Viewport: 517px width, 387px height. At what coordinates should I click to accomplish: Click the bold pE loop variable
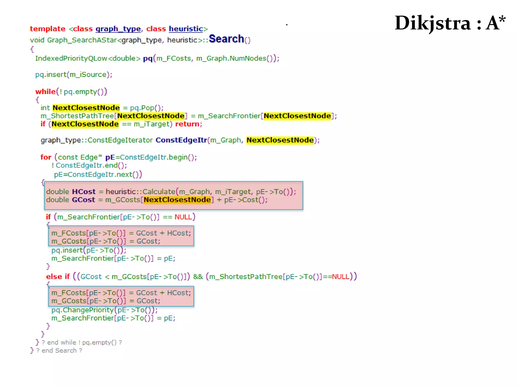point(110,157)
